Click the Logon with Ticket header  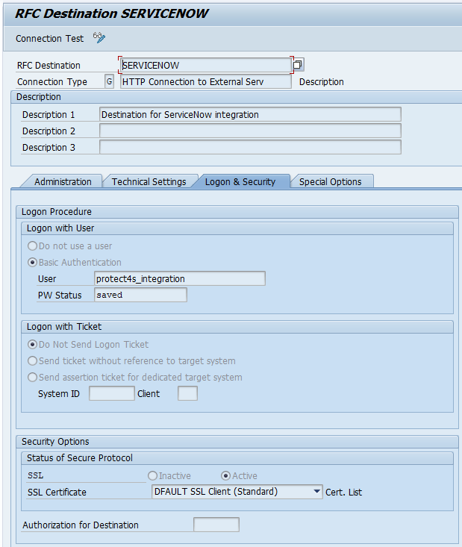click(x=237, y=327)
